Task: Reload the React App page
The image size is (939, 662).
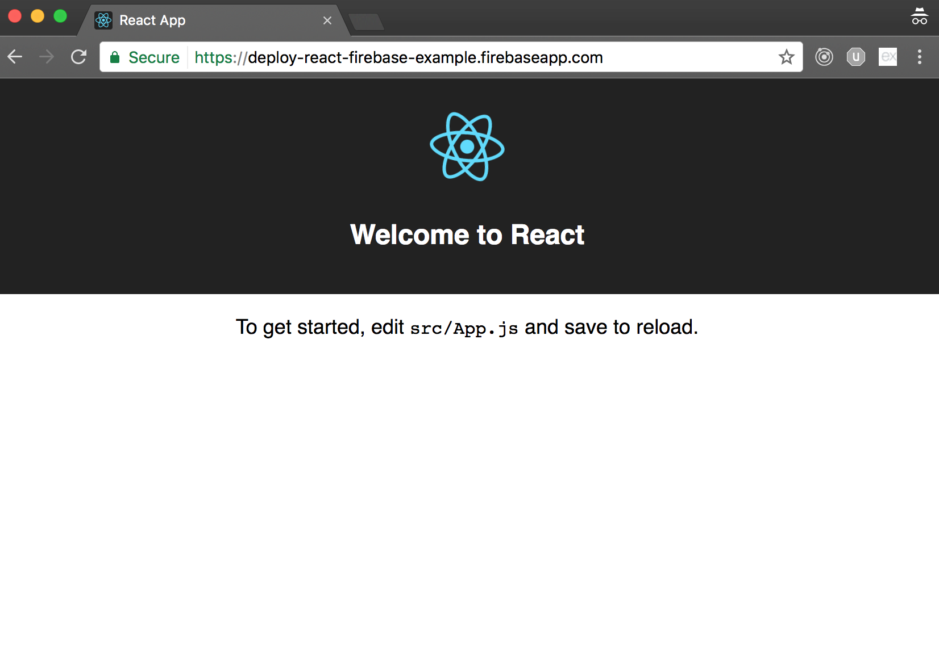Action: point(78,57)
